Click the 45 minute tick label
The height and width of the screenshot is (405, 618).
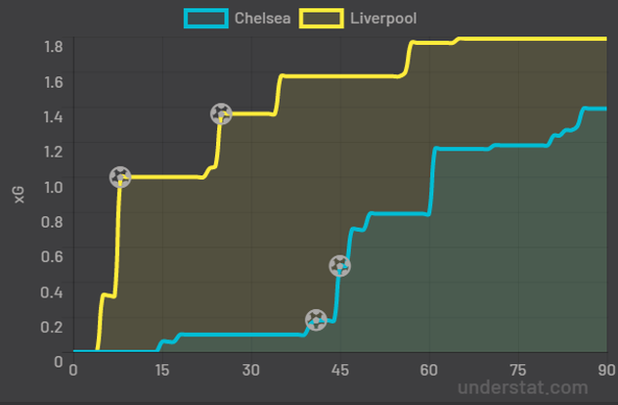point(339,370)
